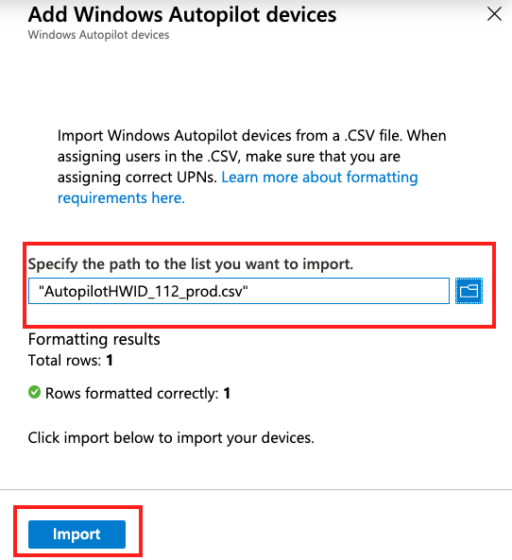Screen dimensions: 512x560
Task: Browse for CSV with the folder icon
Action: (x=469, y=291)
